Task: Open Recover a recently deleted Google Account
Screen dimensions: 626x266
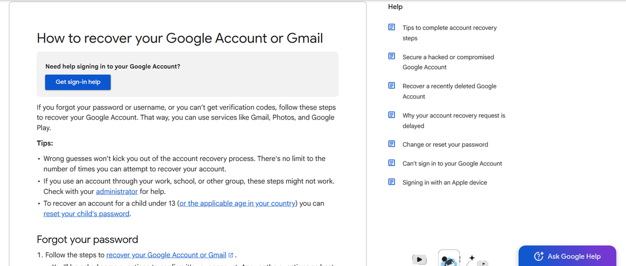Action: point(449,91)
